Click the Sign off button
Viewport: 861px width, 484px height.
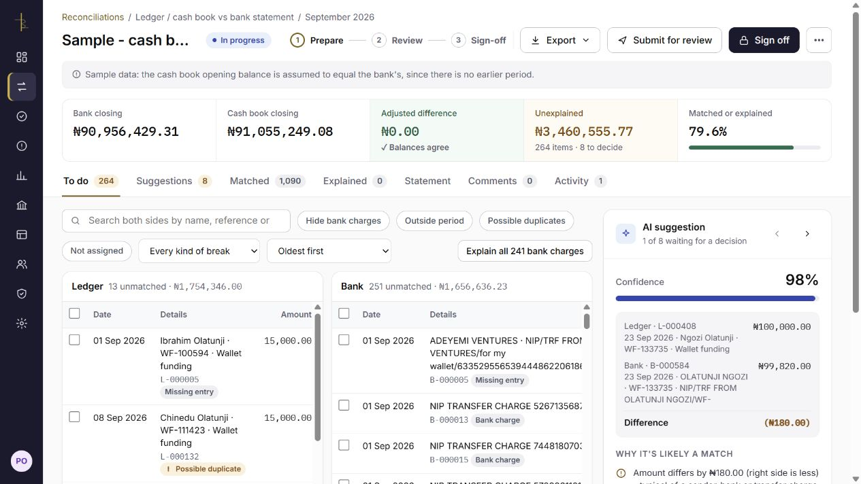click(764, 40)
